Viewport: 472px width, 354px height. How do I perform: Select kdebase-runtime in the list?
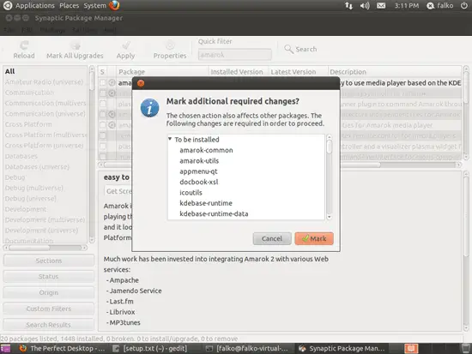[206, 203]
